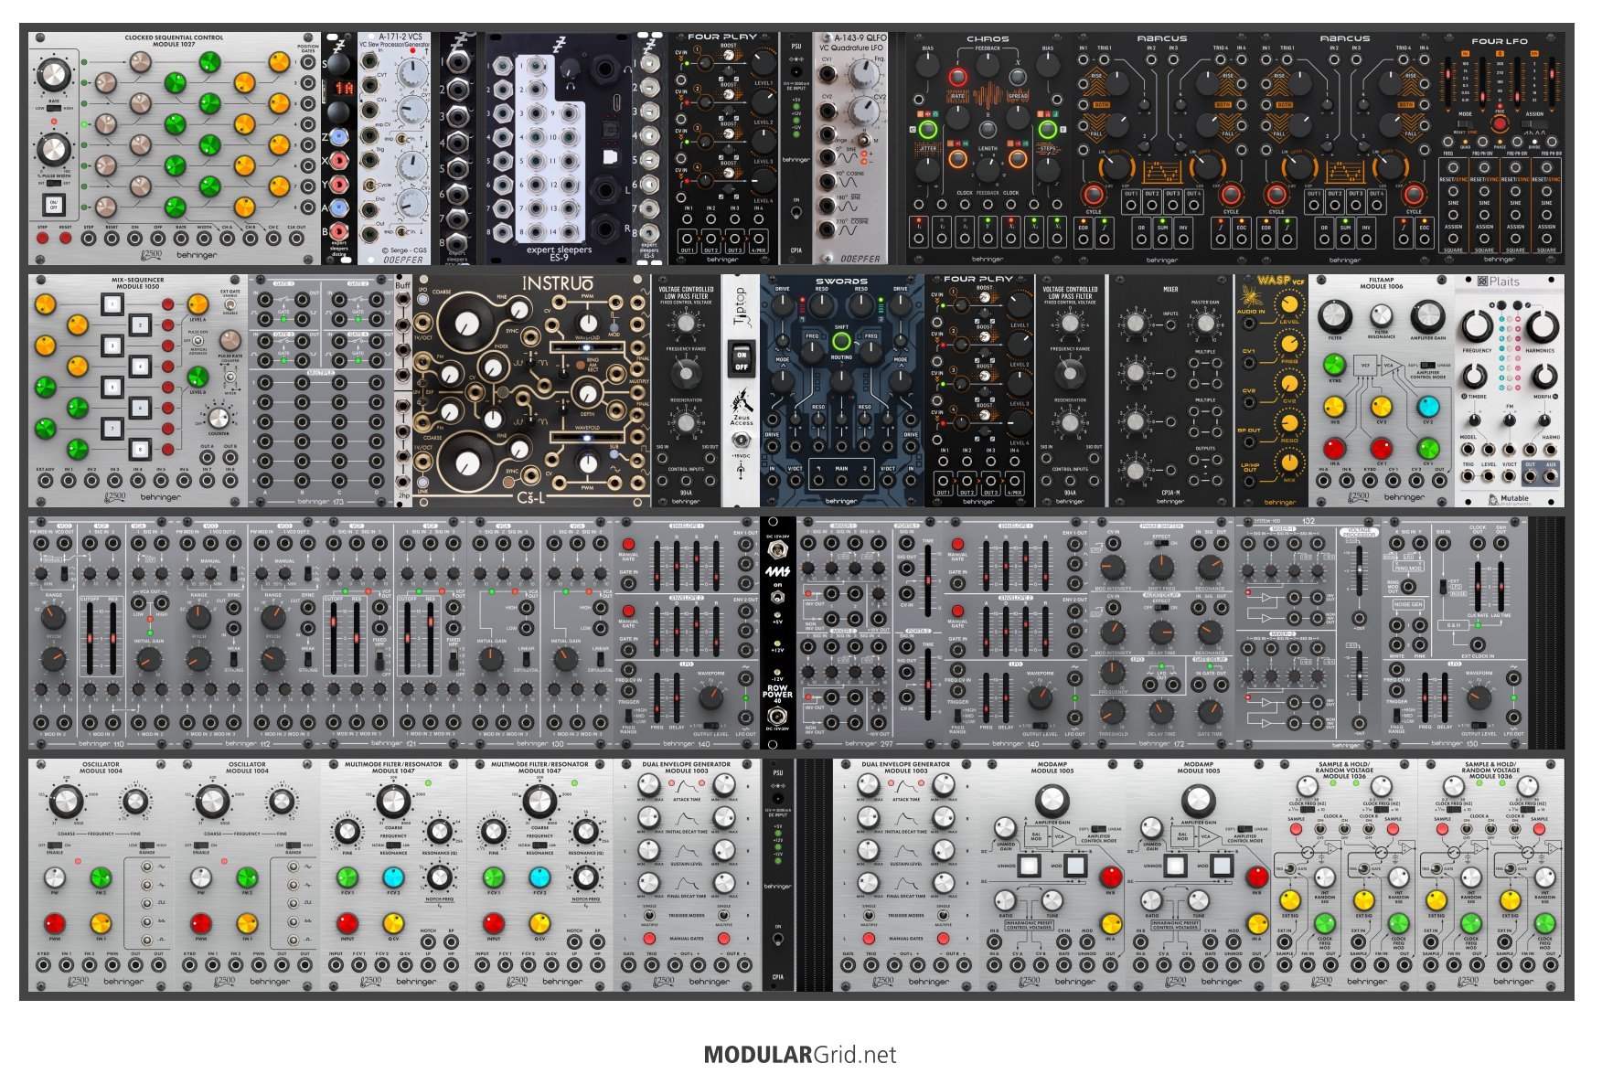Select the LENGTH knob on Chaos module
This screenshot has height=1074, width=1602.
(988, 168)
